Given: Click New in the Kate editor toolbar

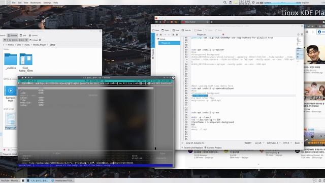Looking at the screenshot, I should pos(156,30).
